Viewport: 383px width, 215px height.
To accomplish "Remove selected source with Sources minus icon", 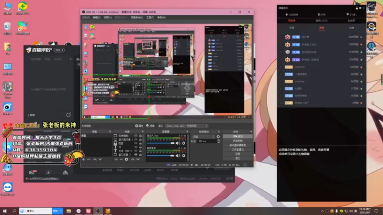I will (121, 160).
